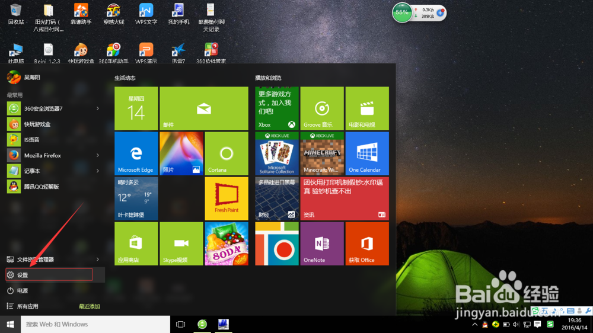Open Microsoft Solitaire Collection tile
This screenshot has width=593, height=333.
tap(277, 153)
